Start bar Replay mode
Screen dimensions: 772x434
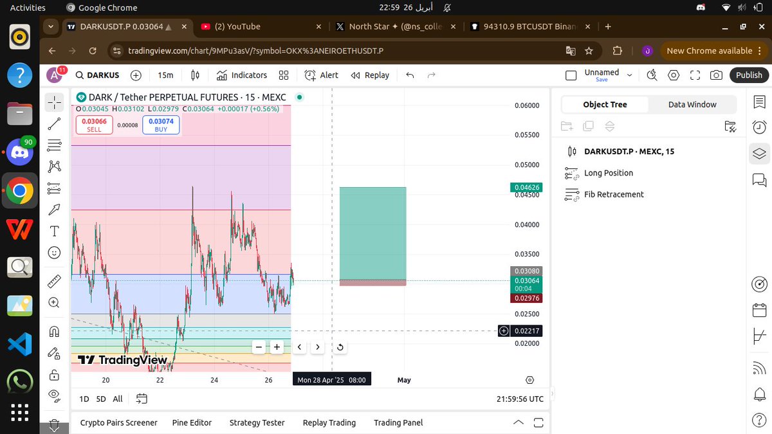pyautogui.click(x=370, y=75)
